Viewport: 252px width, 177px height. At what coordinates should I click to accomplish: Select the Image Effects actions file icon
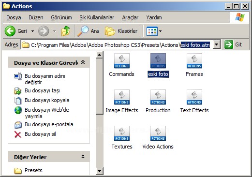122,97
